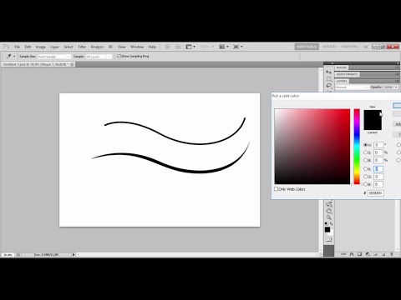Select the G green radio button
401x300 pixels.
click(366, 177)
